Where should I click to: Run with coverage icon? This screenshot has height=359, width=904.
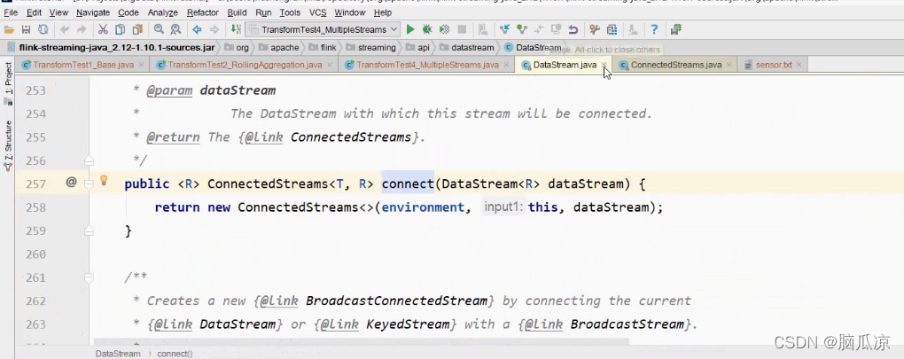pyautogui.click(x=445, y=29)
